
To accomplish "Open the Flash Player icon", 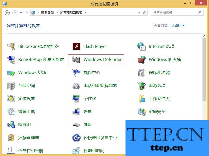I will click(x=76, y=46).
